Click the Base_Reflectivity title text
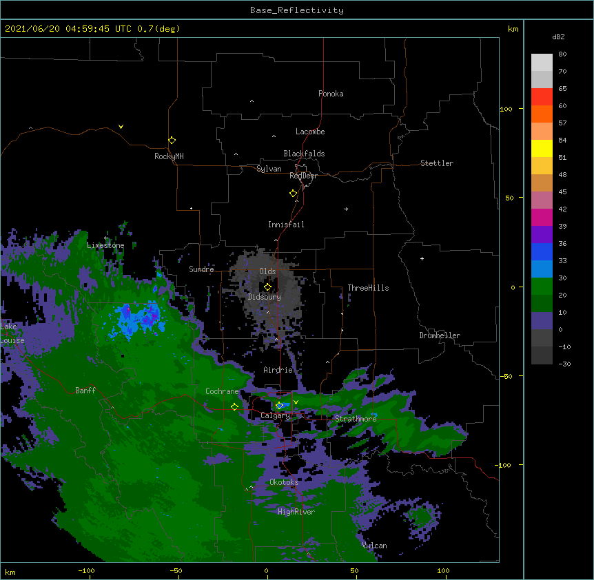 pyautogui.click(x=296, y=10)
